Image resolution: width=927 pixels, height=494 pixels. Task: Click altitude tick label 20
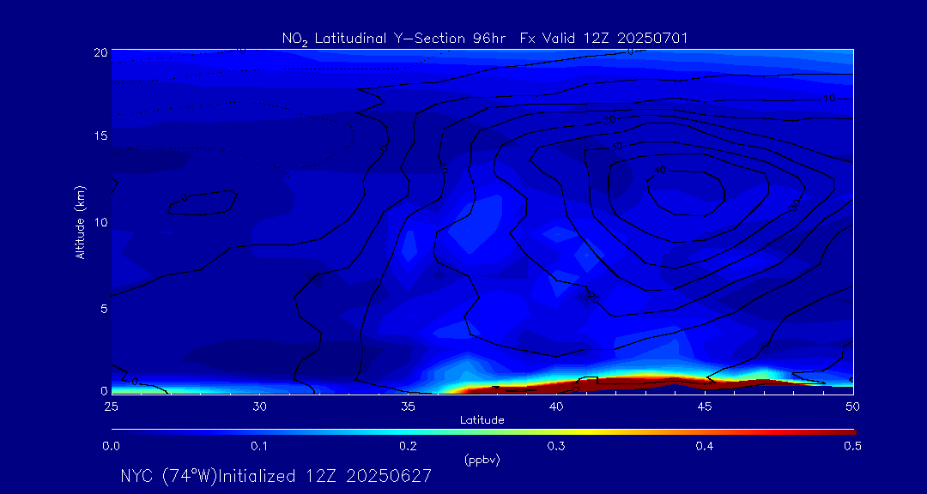pyautogui.click(x=100, y=52)
